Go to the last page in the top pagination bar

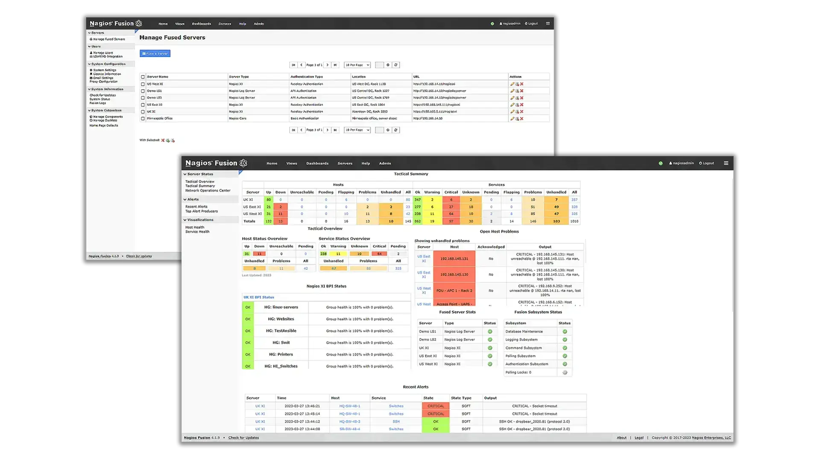(335, 65)
